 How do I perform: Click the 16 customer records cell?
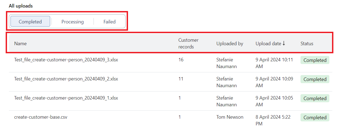tap(181, 60)
